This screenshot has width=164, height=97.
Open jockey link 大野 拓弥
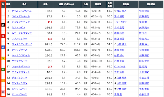[119, 72]
